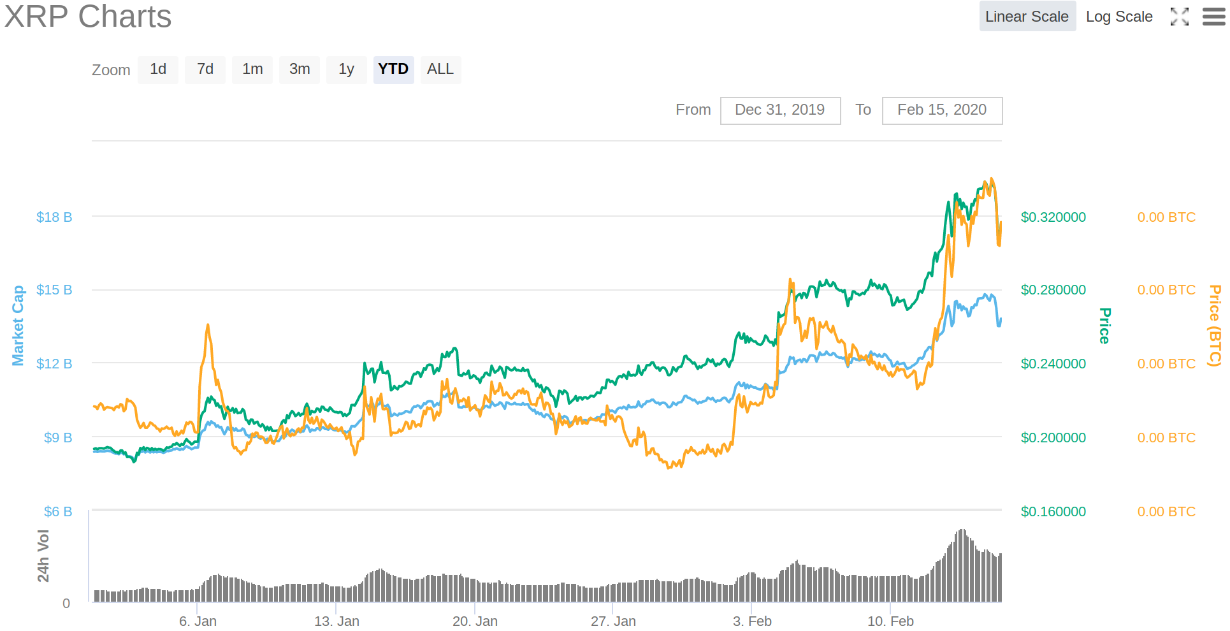This screenshot has width=1230, height=631.
Task: Click the 3. Feb date label
Action: click(x=752, y=621)
